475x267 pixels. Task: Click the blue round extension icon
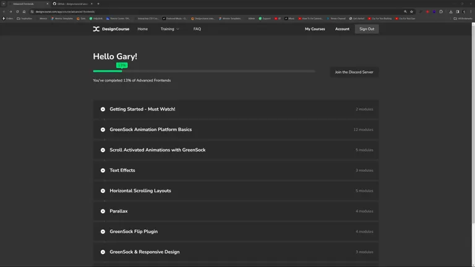pyautogui.click(x=434, y=12)
